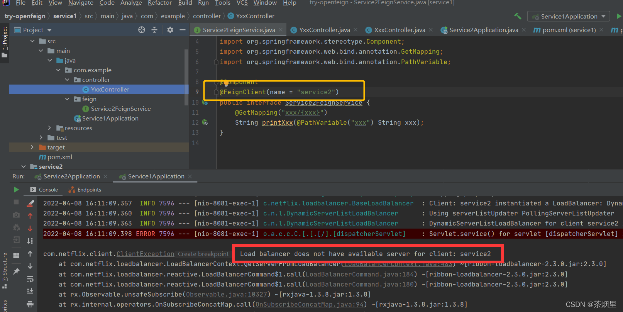The height and width of the screenshot is (312, 623).
Task: Click the gray down arrow in console toolbar
Action: point(30,266)
